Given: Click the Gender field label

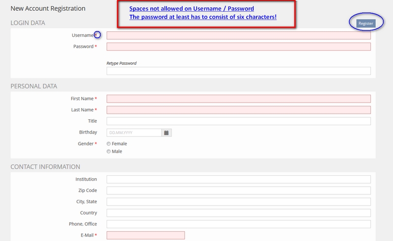Looking at the screenshot, I should click(85, 144).
